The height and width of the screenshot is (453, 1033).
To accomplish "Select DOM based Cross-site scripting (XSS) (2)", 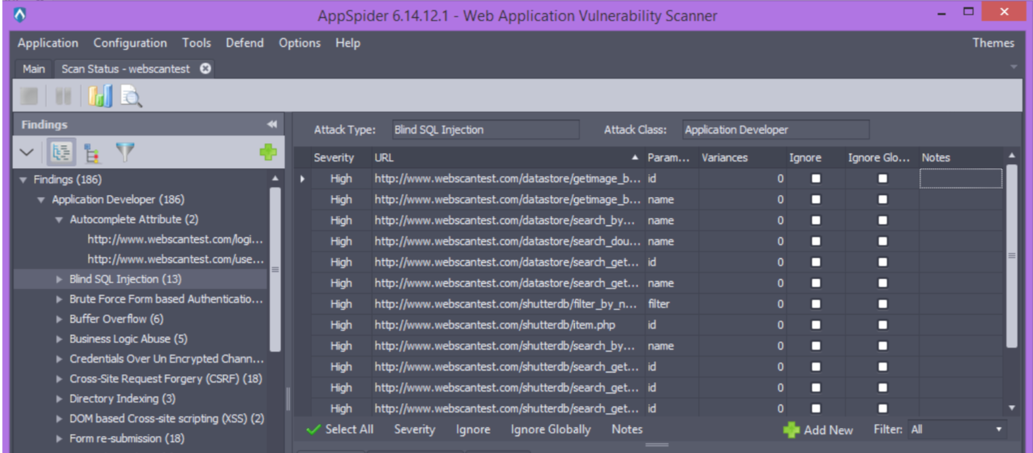I will (167, 419).
